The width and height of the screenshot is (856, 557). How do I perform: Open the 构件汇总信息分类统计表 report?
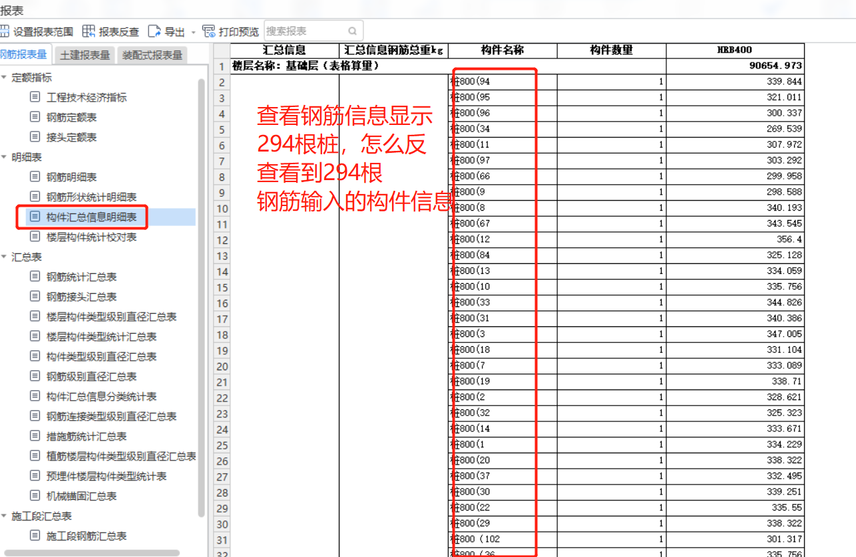(x=101, y=397)
